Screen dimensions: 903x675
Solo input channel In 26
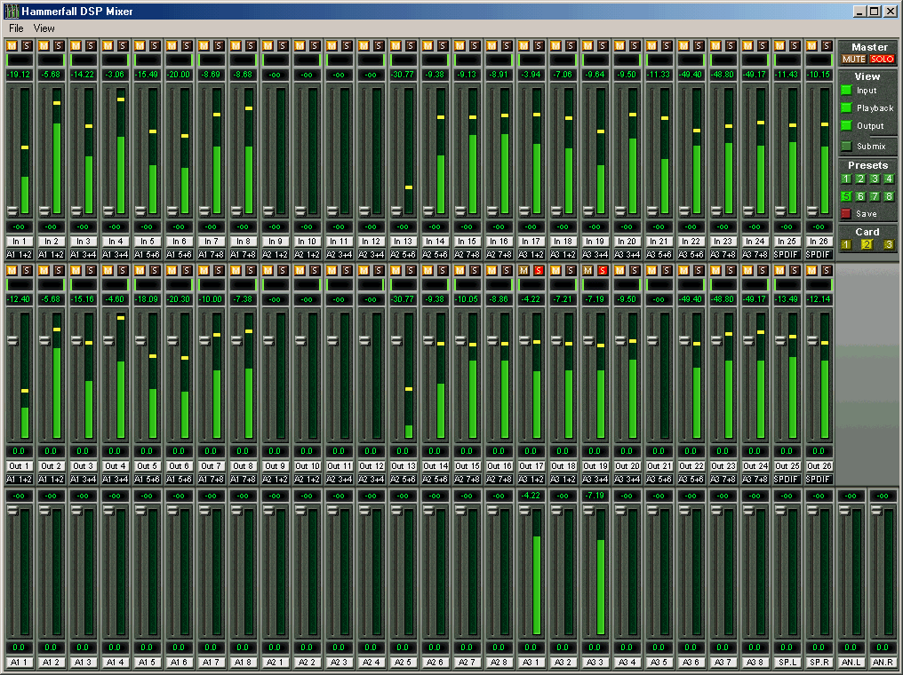pos(827,45)
